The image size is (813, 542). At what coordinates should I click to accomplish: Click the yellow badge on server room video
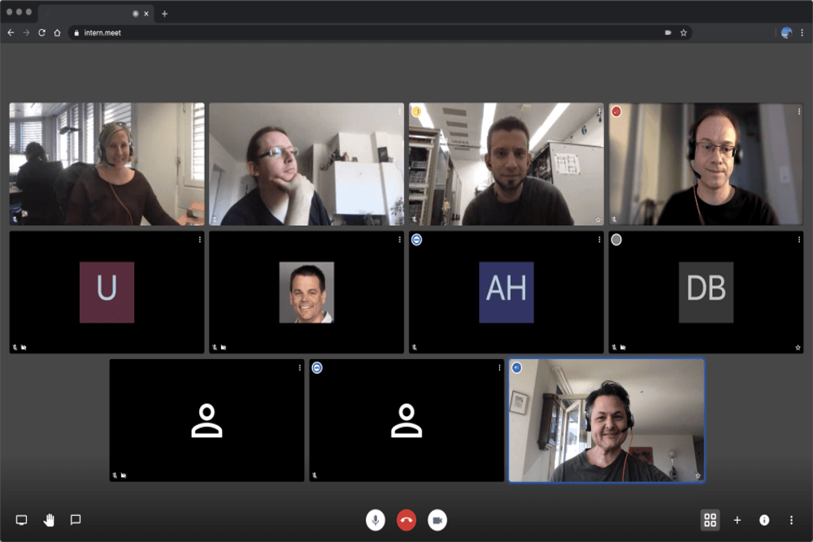point(416,111)
